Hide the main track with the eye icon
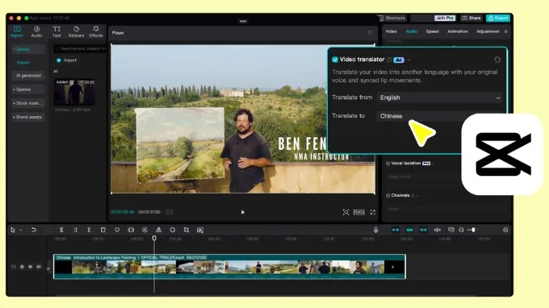This screenshot has height=308, width=549. (30, 267)
